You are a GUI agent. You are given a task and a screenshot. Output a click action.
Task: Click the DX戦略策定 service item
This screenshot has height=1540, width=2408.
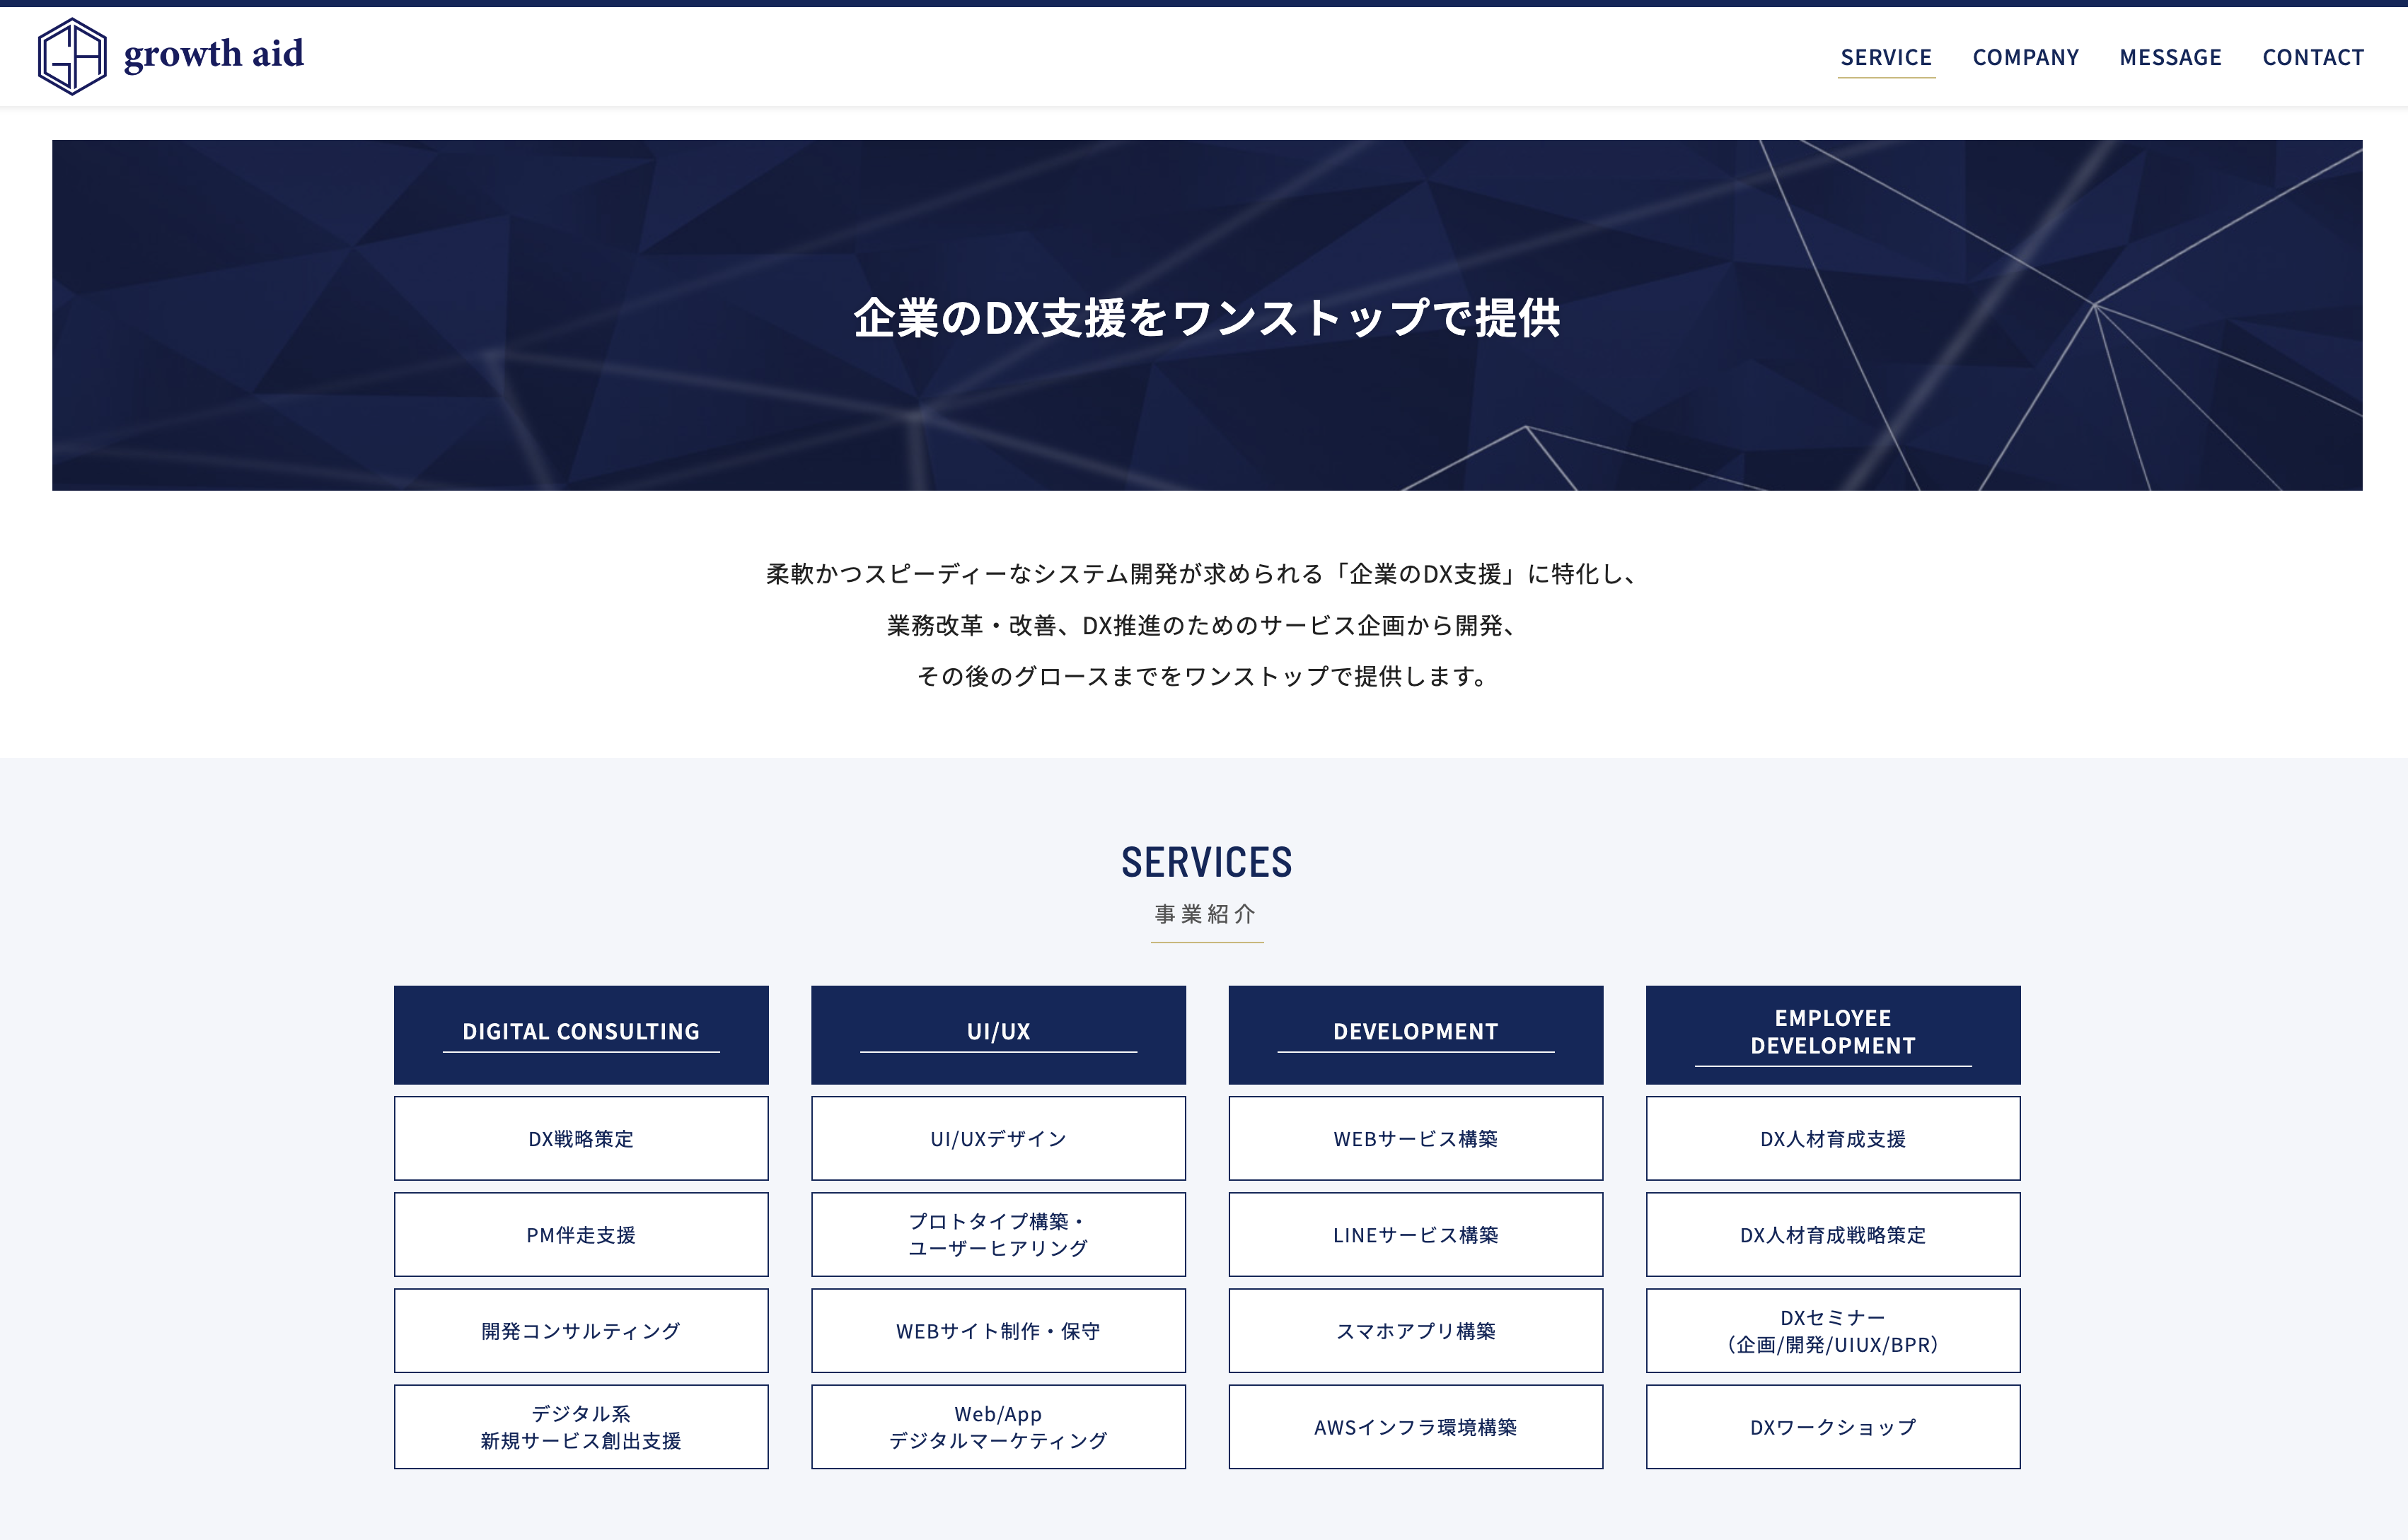pos(579,1138)
